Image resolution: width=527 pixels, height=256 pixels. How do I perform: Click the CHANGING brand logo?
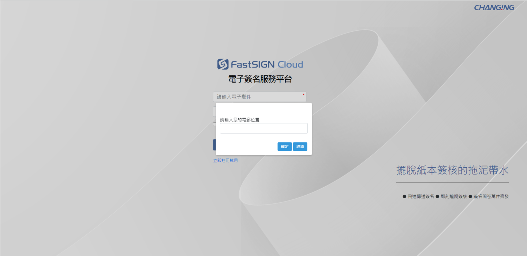pos(494,8)
